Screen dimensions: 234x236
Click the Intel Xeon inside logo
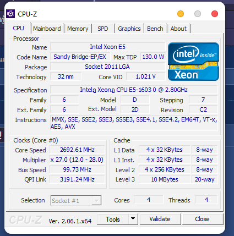[193, 62]
